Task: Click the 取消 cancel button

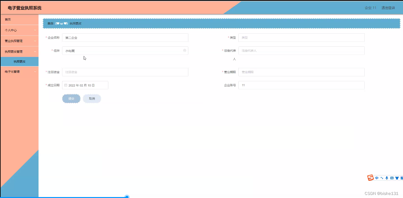Action: (92, 98)
